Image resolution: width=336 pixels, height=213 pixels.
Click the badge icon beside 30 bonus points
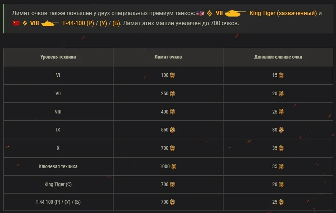[x=281, y=130]
